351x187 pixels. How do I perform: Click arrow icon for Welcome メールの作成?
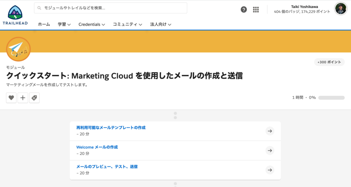pyautogui.click(x=270, y=150)
